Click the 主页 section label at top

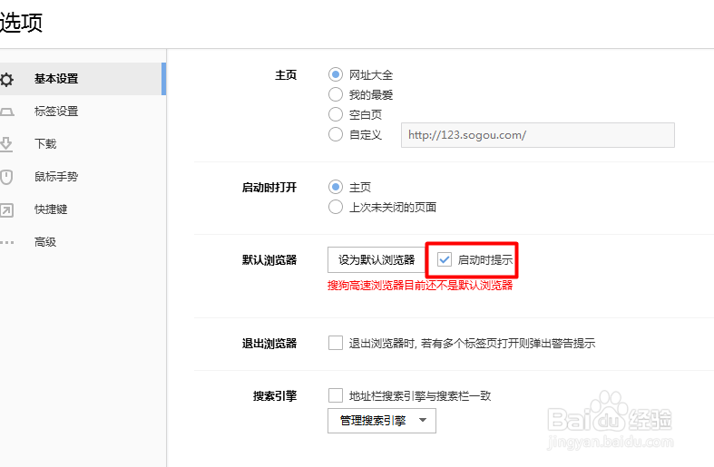(286, 75)
